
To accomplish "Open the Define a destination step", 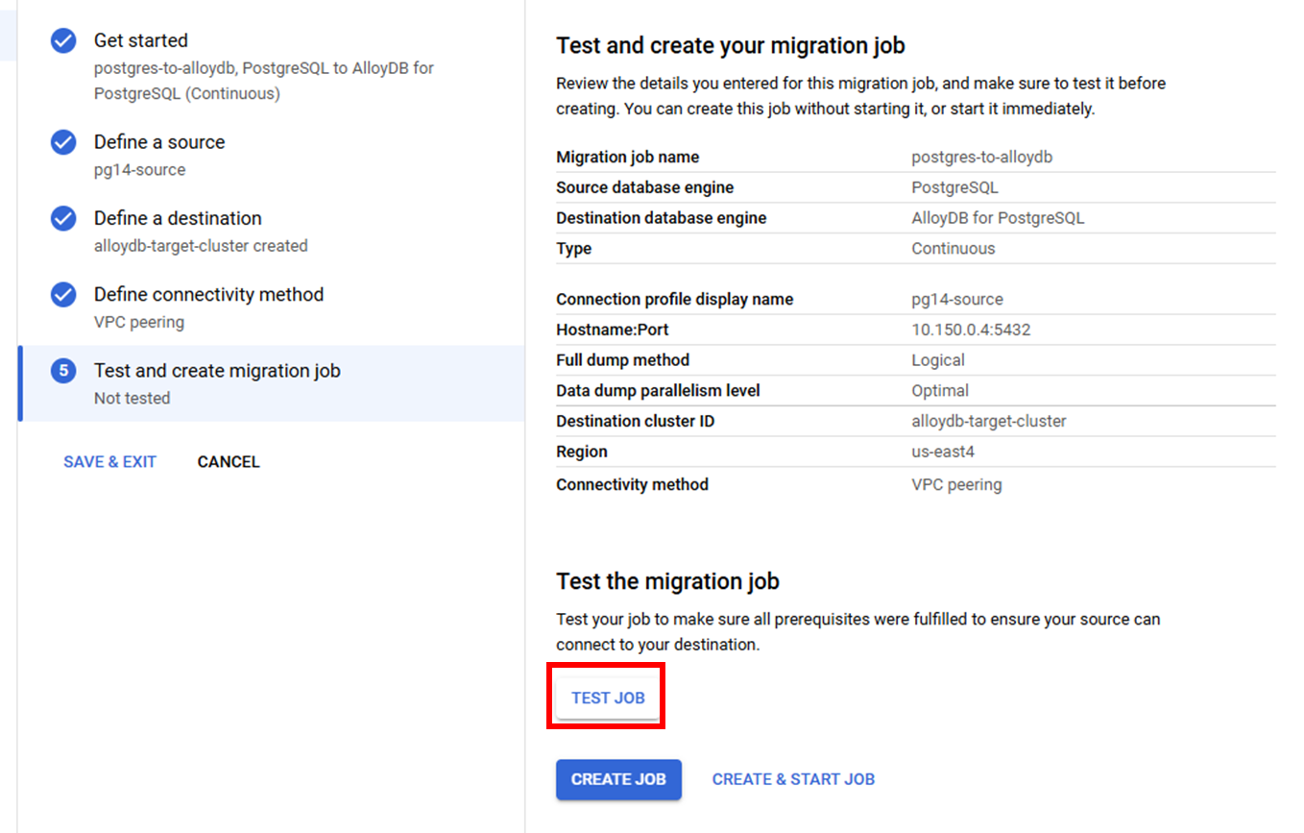I will tap(178, 218).
